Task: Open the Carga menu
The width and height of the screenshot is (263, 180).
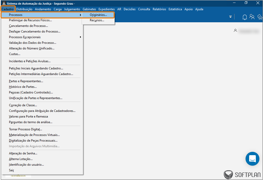Action: tap(57, 9)
